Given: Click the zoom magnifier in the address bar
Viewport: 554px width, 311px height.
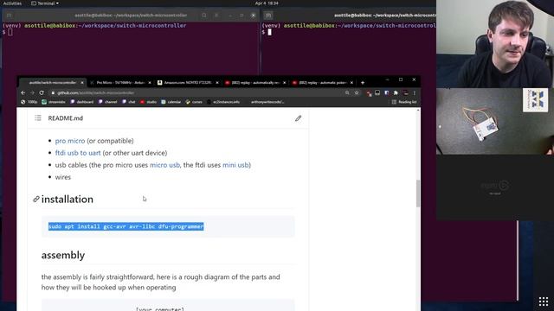Looking at the screenshot, I should tap(347, 92).
